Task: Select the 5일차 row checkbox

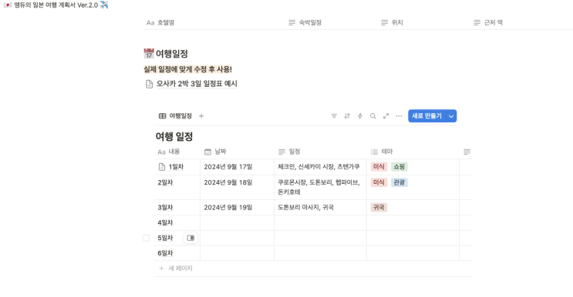Action: coord(147,238)
